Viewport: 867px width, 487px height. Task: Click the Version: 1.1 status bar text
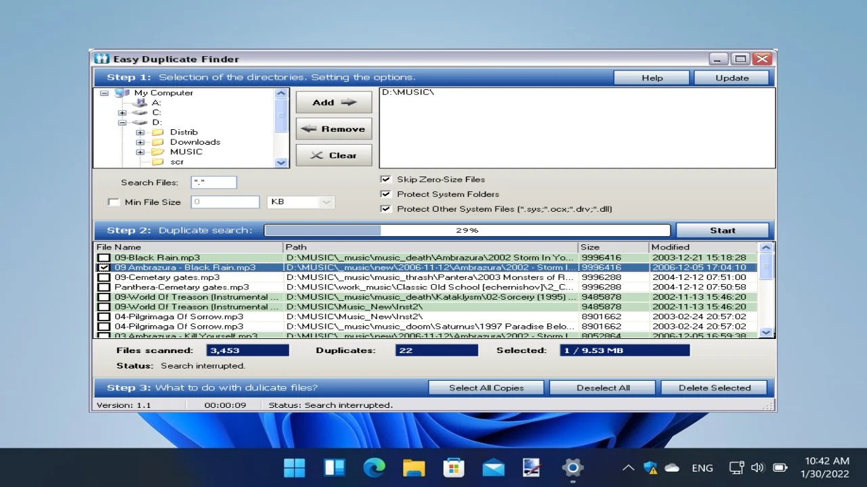(x=124, y=405)
